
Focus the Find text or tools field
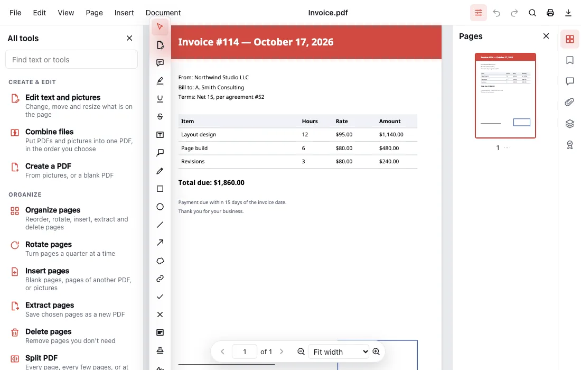point(71,59)
